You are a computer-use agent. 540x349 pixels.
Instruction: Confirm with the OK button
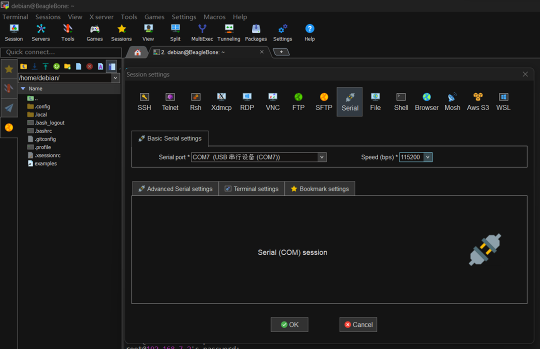[289, 324]
